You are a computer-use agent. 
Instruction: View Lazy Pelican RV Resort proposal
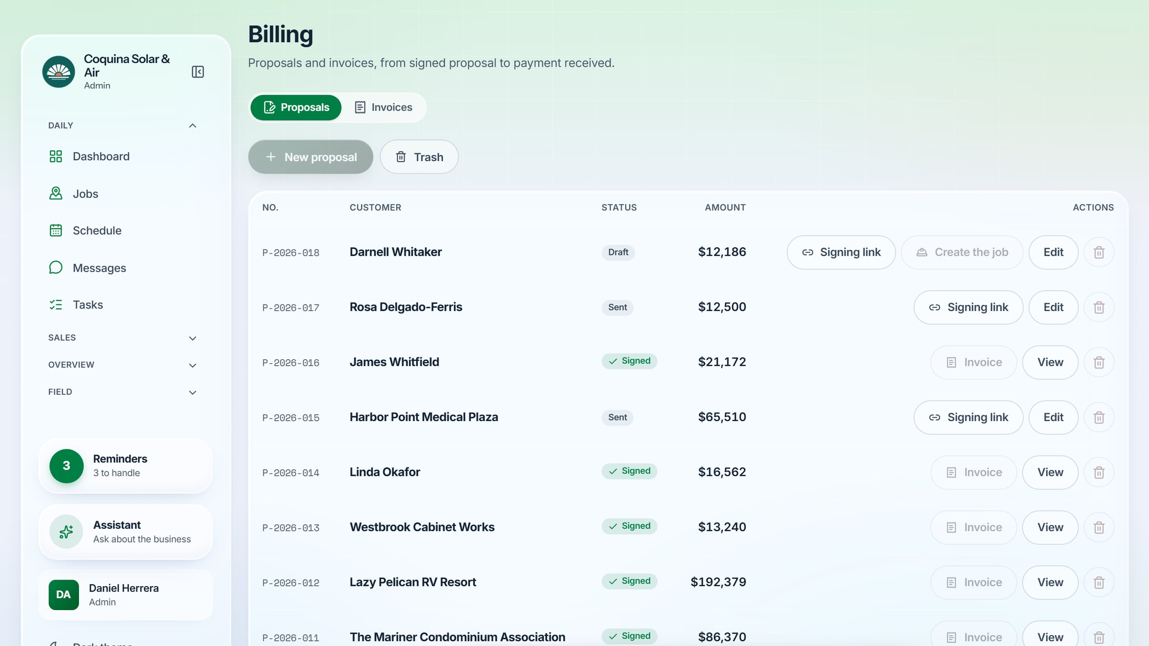click(1050, 582)
